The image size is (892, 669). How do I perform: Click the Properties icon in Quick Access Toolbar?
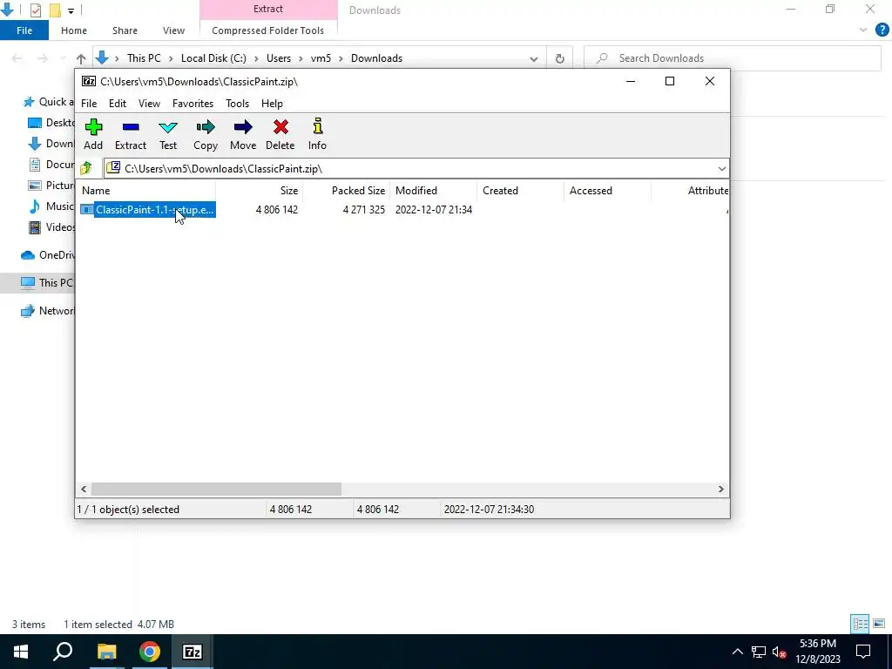(35, 10)
